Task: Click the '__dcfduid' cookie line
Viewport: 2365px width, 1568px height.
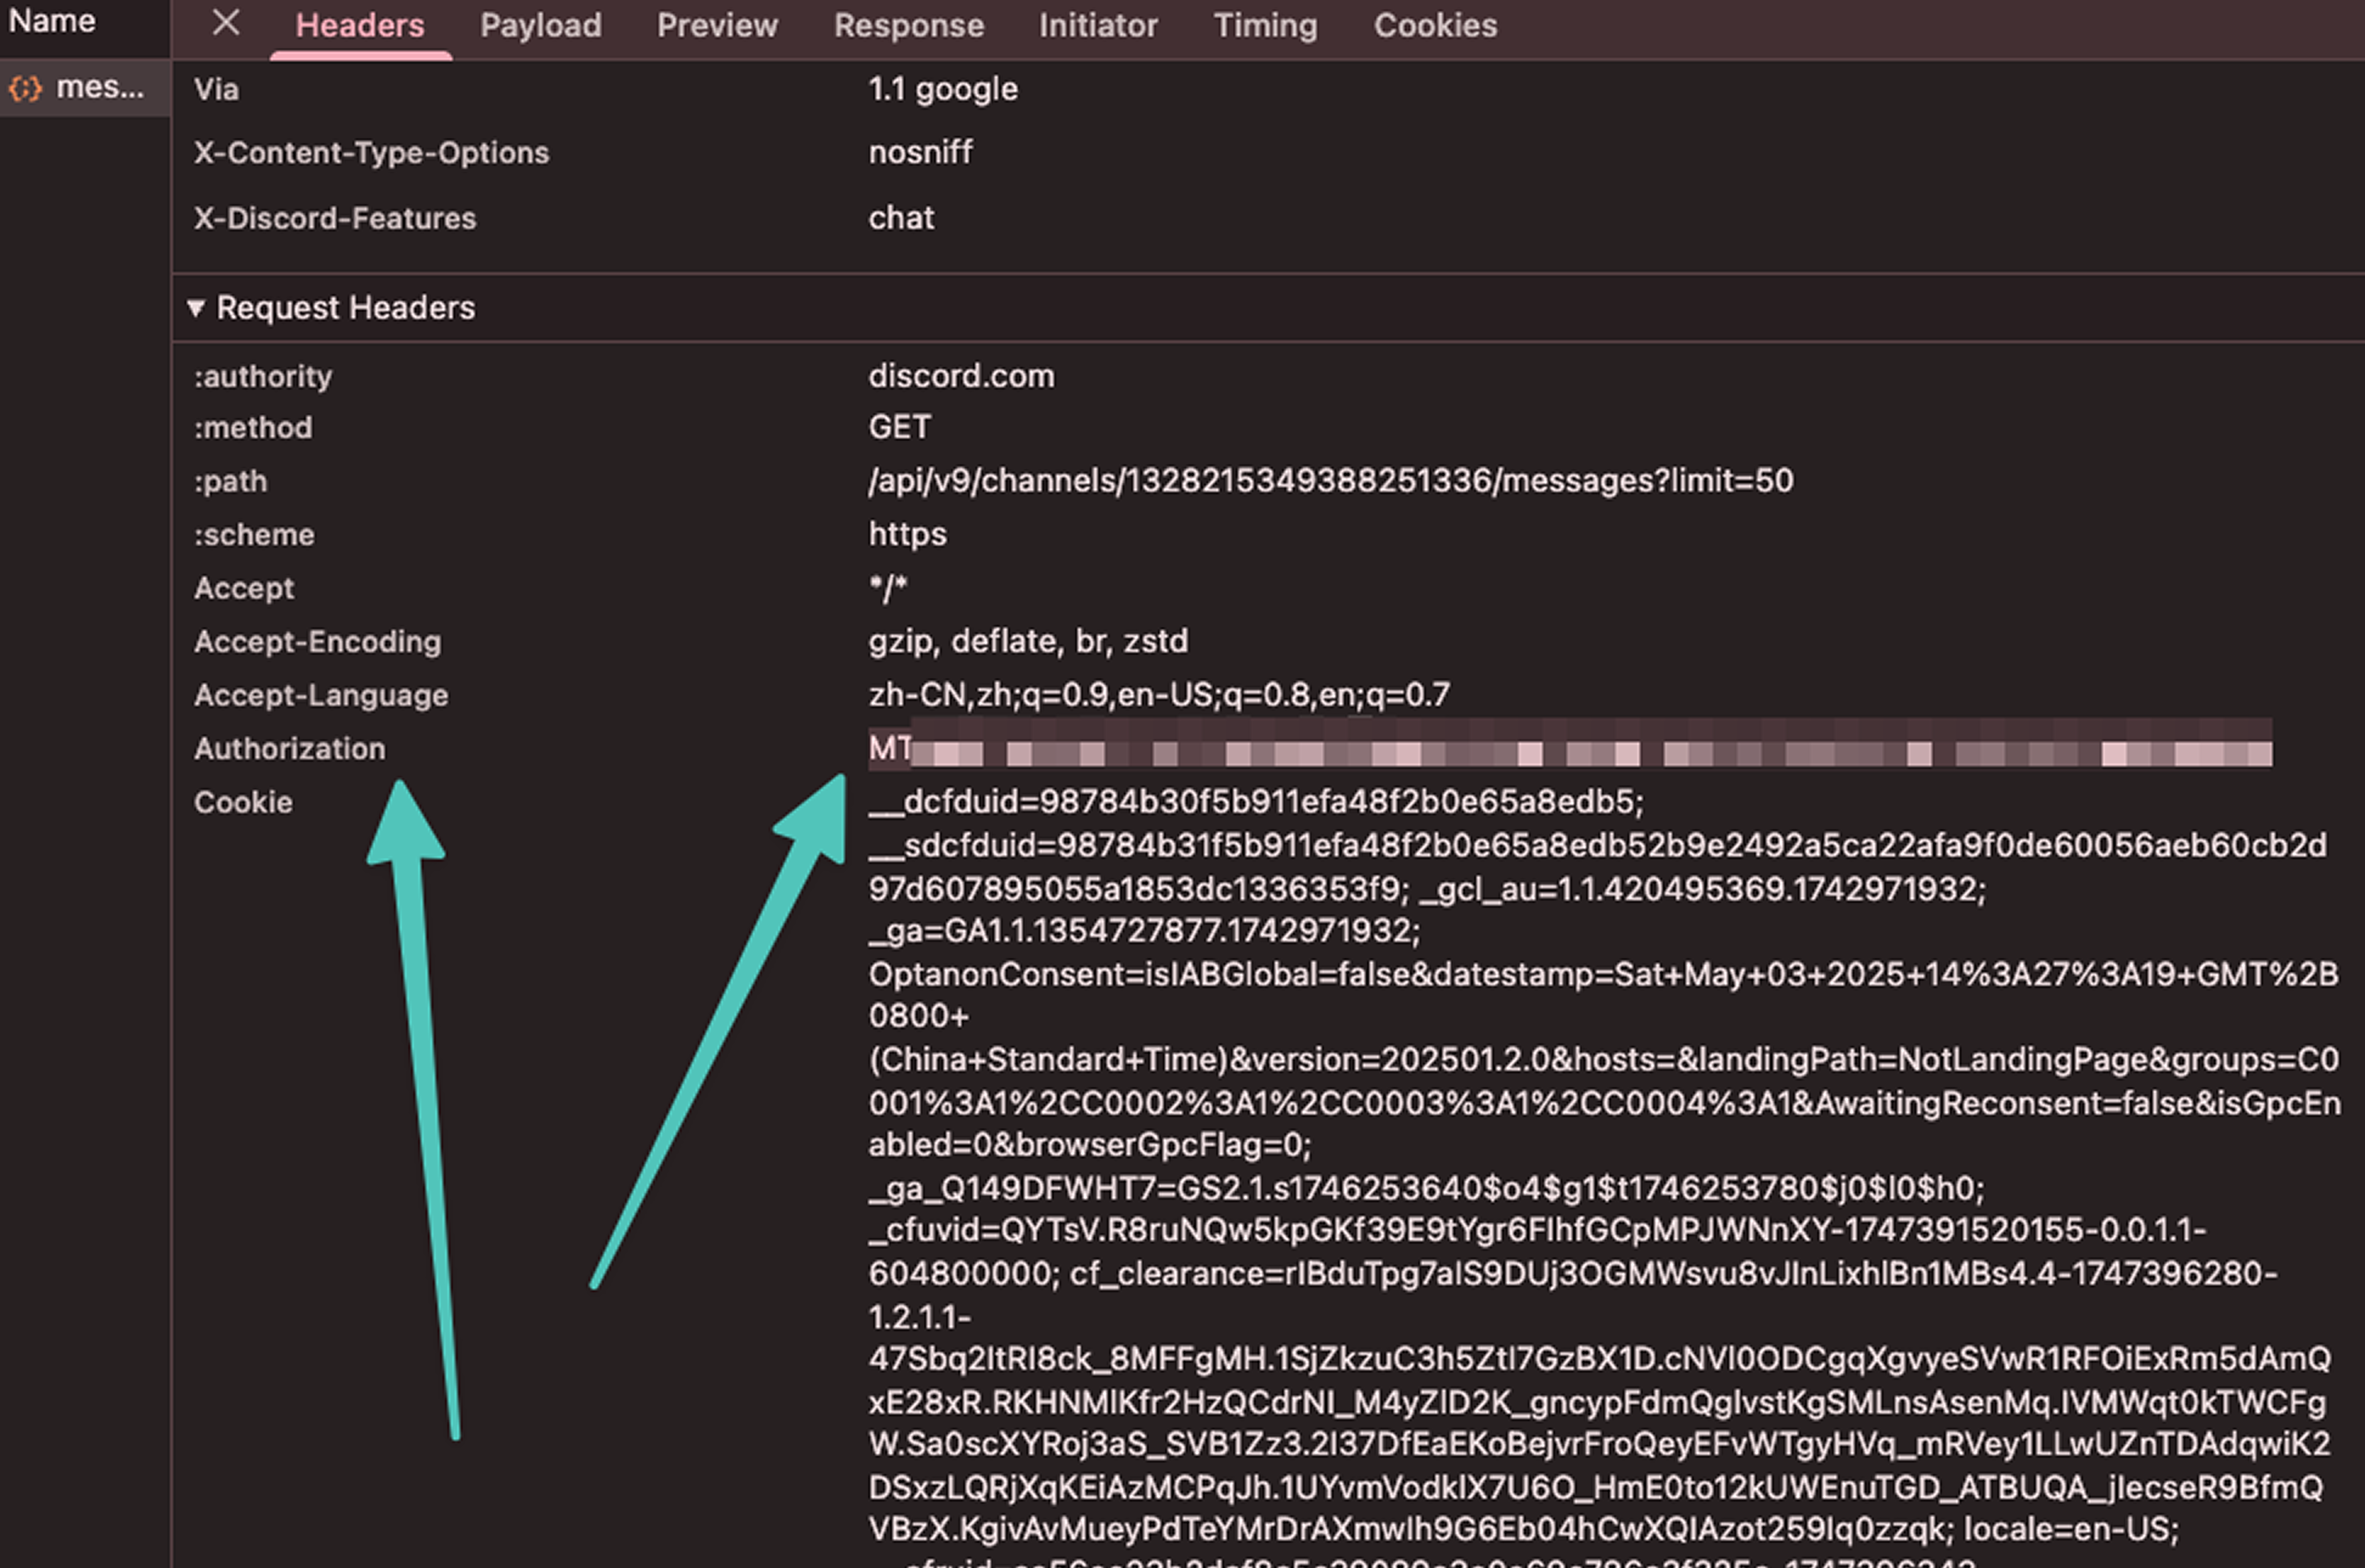Action: (x=1256, y=802)
